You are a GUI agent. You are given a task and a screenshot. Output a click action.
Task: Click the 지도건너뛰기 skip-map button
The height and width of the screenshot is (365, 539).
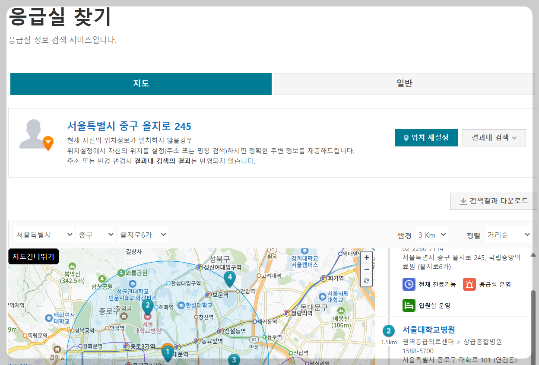[x=33, y=257]
